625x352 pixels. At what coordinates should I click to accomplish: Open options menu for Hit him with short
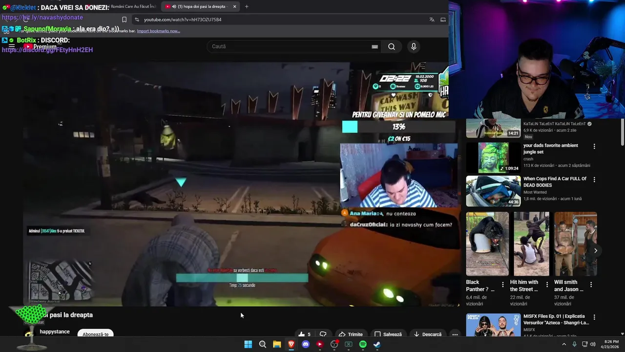[547, 285]
